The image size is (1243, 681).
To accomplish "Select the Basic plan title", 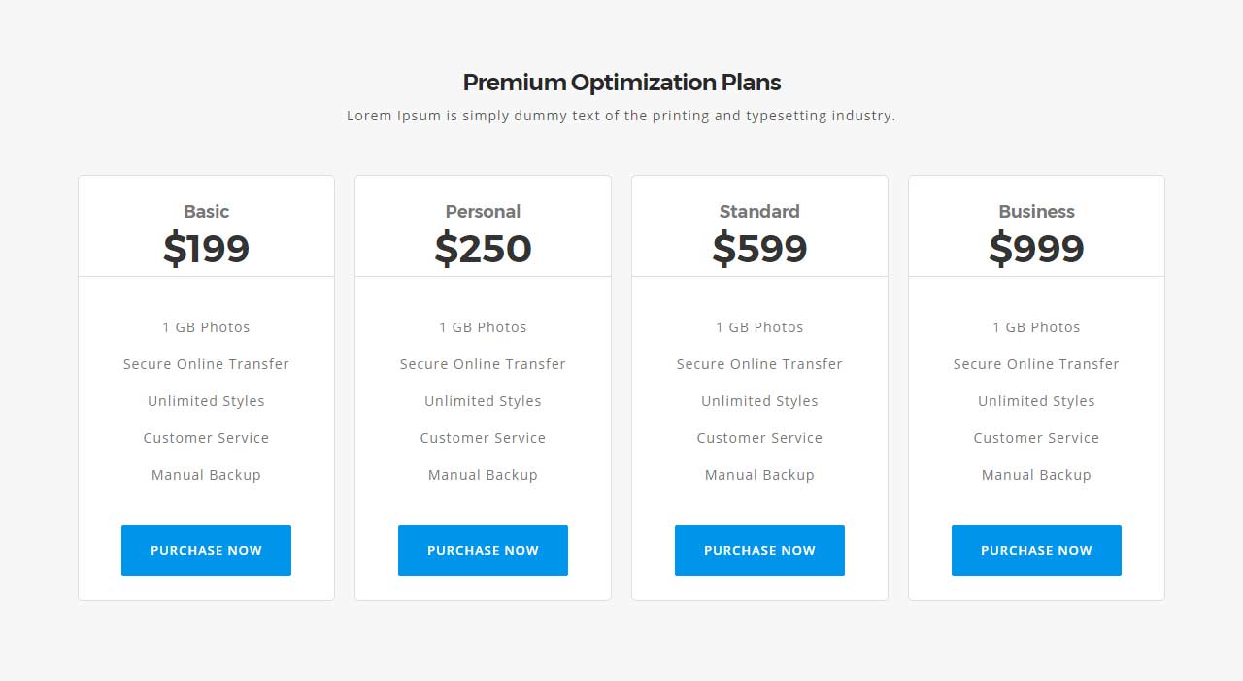I will click(x=206, y=211).
